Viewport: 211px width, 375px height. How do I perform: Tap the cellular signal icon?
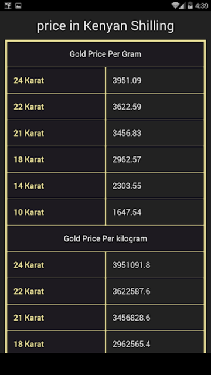182,5
